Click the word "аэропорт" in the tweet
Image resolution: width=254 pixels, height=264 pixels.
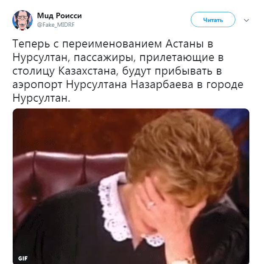(x=37, y=85)
